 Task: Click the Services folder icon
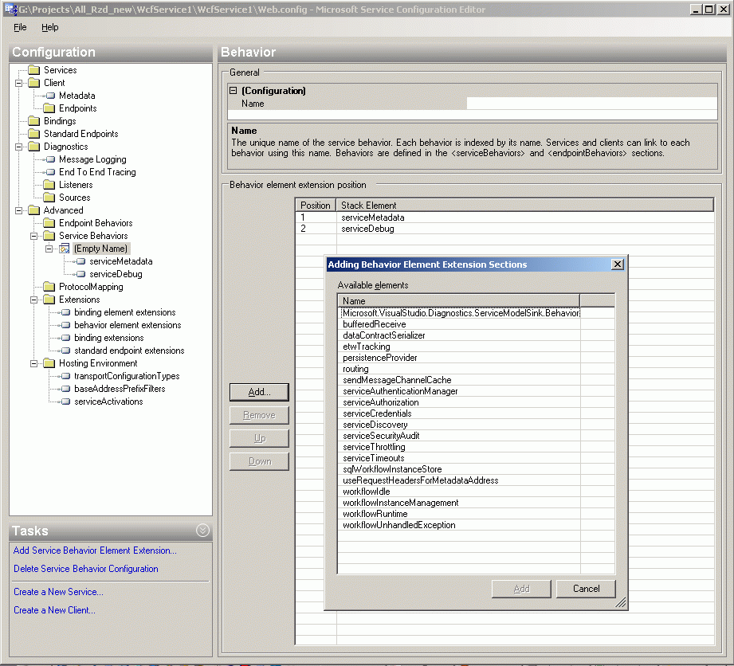(x=33, y=70)
